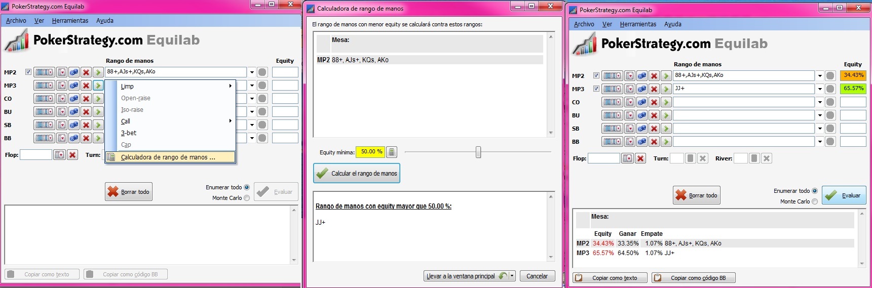
Task: Open the Archivo menu in left window
Action: pos(16,21)
